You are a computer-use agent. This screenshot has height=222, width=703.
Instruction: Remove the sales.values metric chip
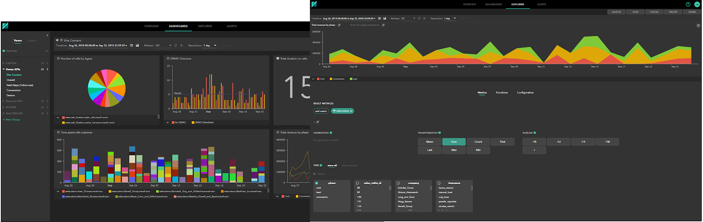[351, 111]
